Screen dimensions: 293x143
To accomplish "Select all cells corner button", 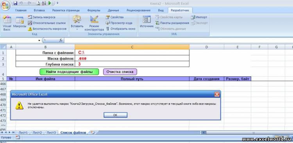I will pyautogui.click(x=3, y=47).
